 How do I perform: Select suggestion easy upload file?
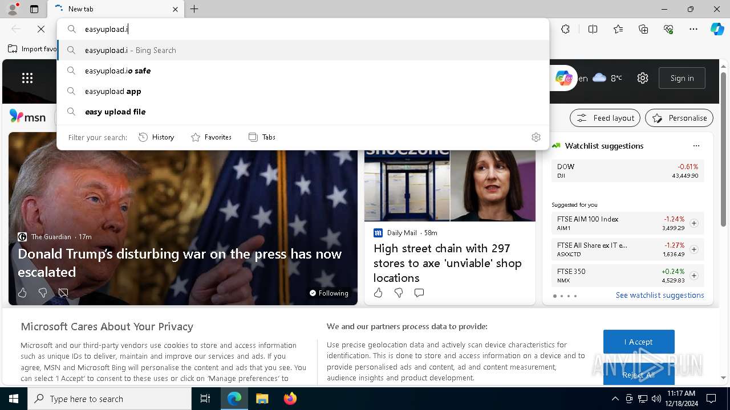click(303, 112)
